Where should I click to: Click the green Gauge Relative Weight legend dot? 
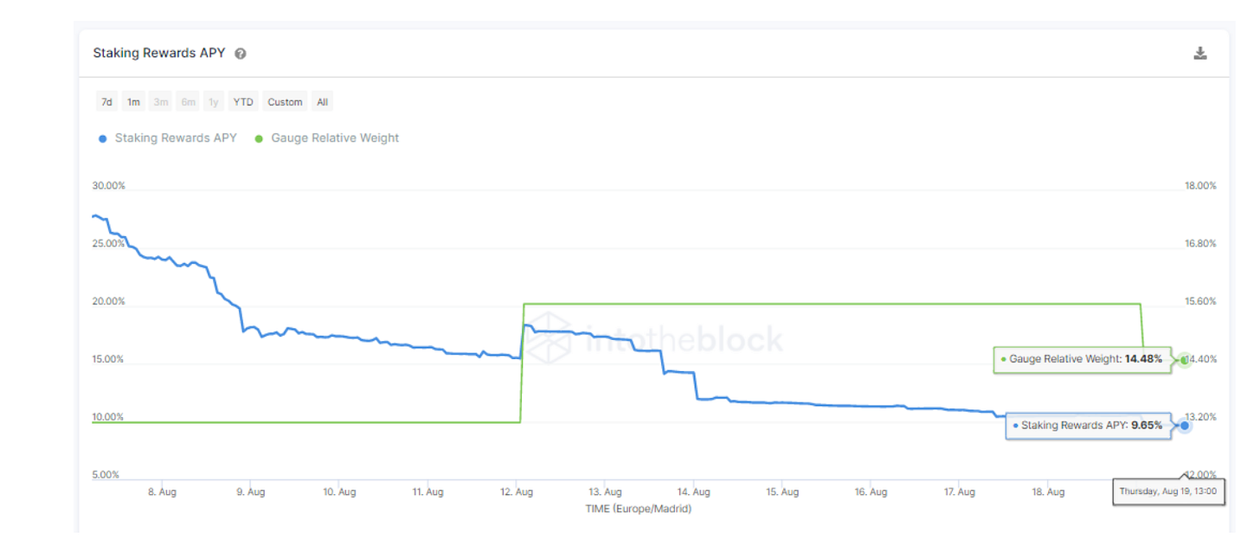click(x=259, y=138)
